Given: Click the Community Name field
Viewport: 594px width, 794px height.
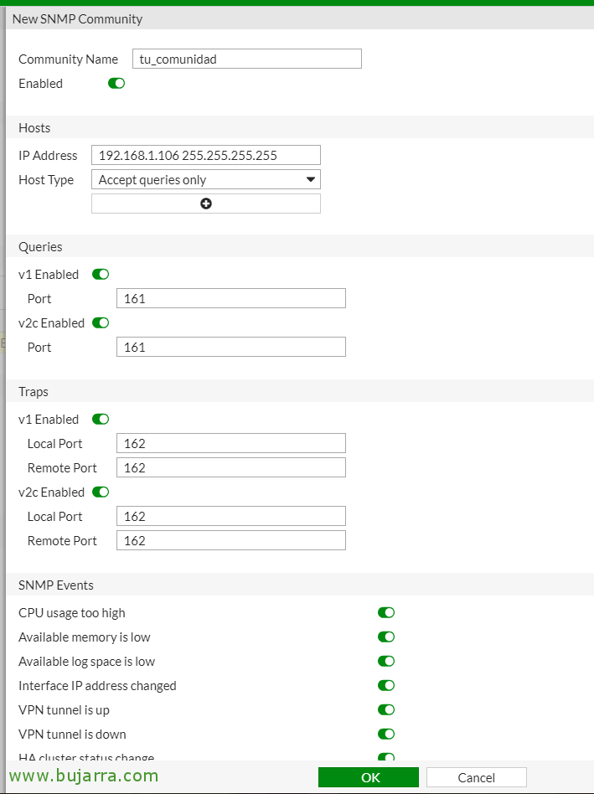Looking at the screenshot, I should [x=247, y=59].
